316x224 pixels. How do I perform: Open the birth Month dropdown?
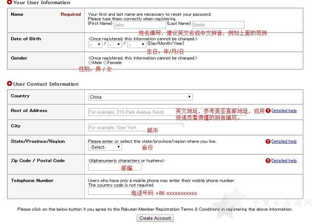coord(115,44)
